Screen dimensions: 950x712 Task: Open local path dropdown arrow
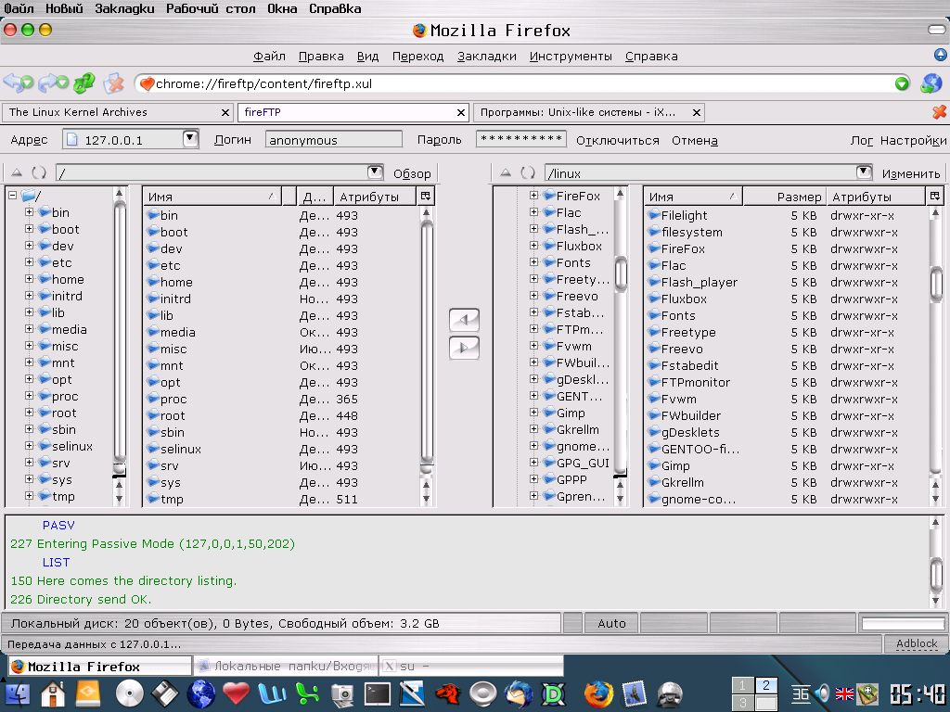coord(375,172)
